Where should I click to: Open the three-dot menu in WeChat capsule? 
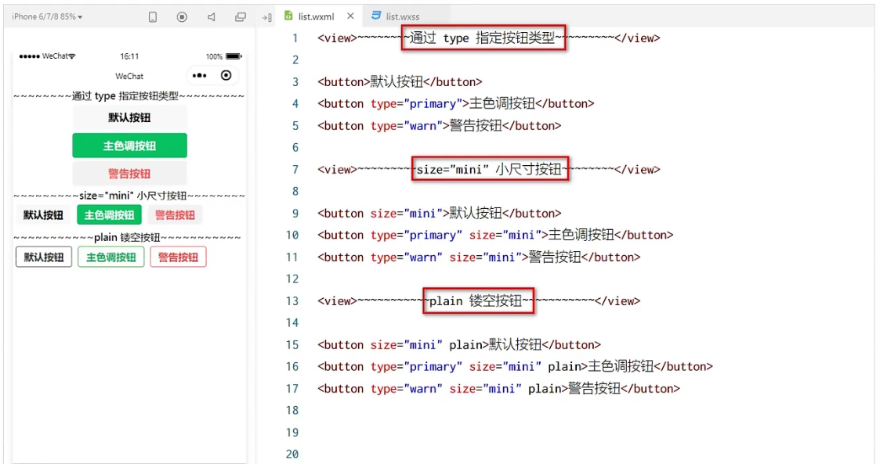(199, 76)
